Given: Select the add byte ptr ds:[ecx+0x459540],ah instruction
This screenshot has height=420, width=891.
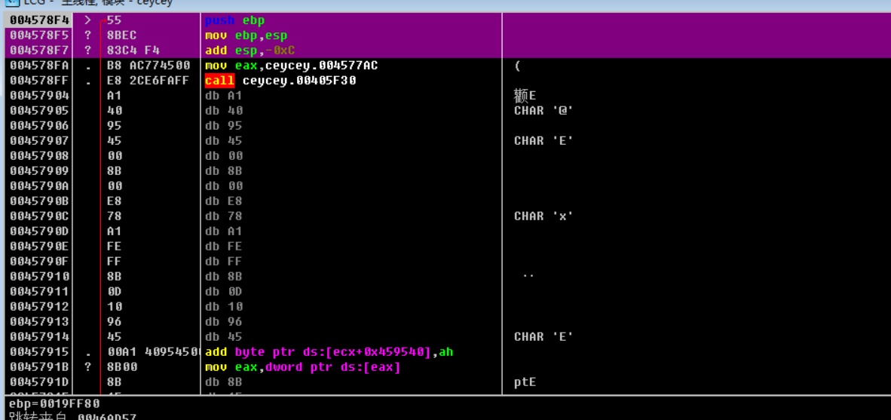Looking at the screenshot, I should [329, 352].
